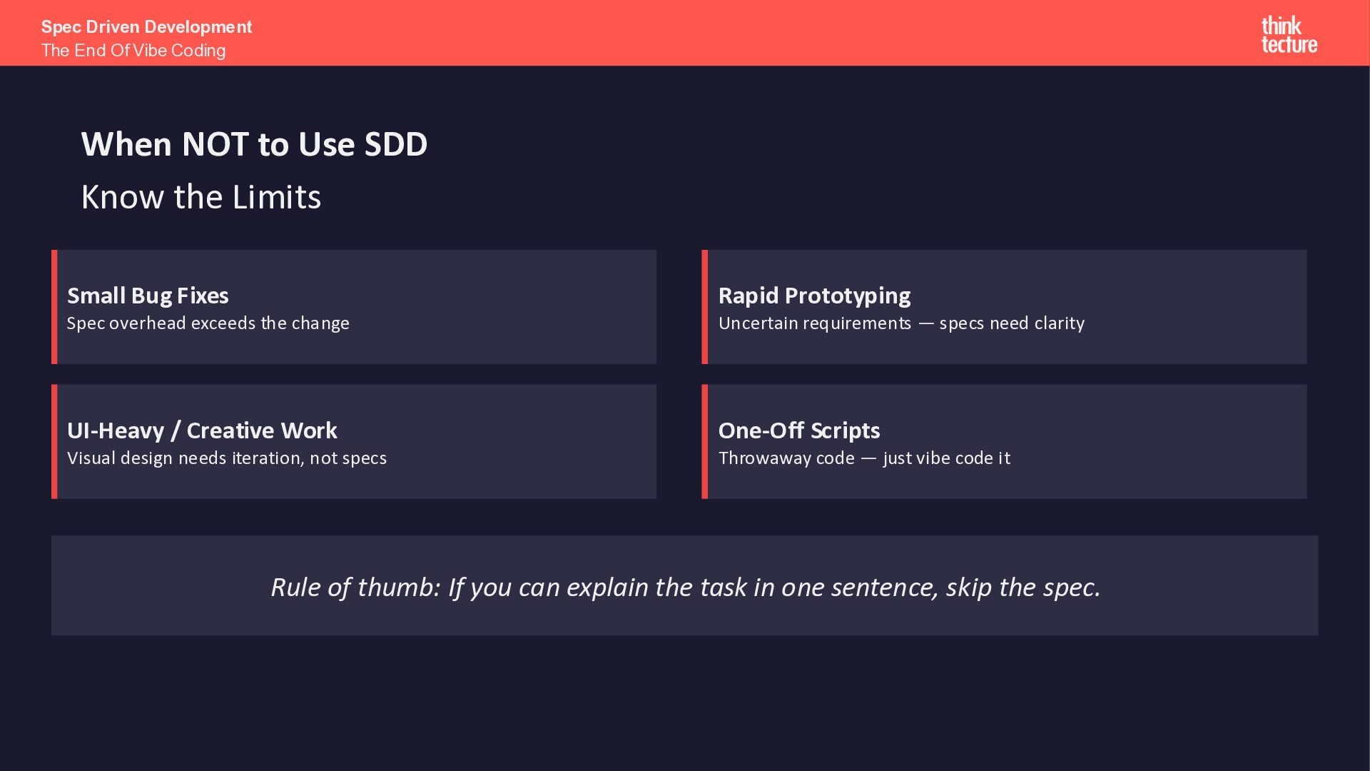Click red accent bar of One-Off Scripts card
Screen dimensions: 1370x771
(705, 441)
